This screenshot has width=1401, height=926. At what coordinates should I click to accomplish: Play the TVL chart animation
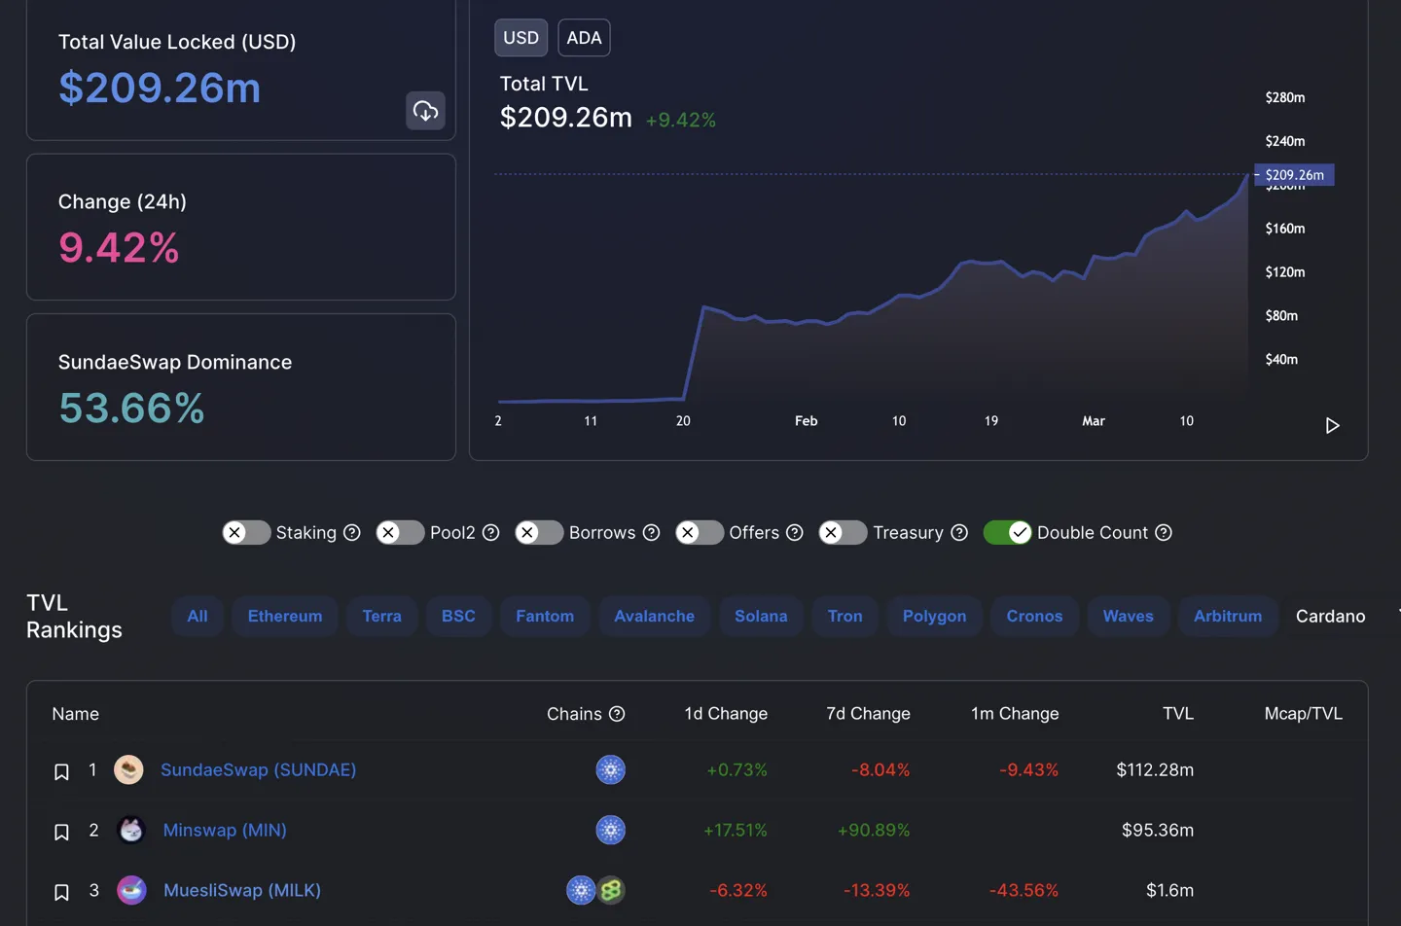[x=1332, y=425]
